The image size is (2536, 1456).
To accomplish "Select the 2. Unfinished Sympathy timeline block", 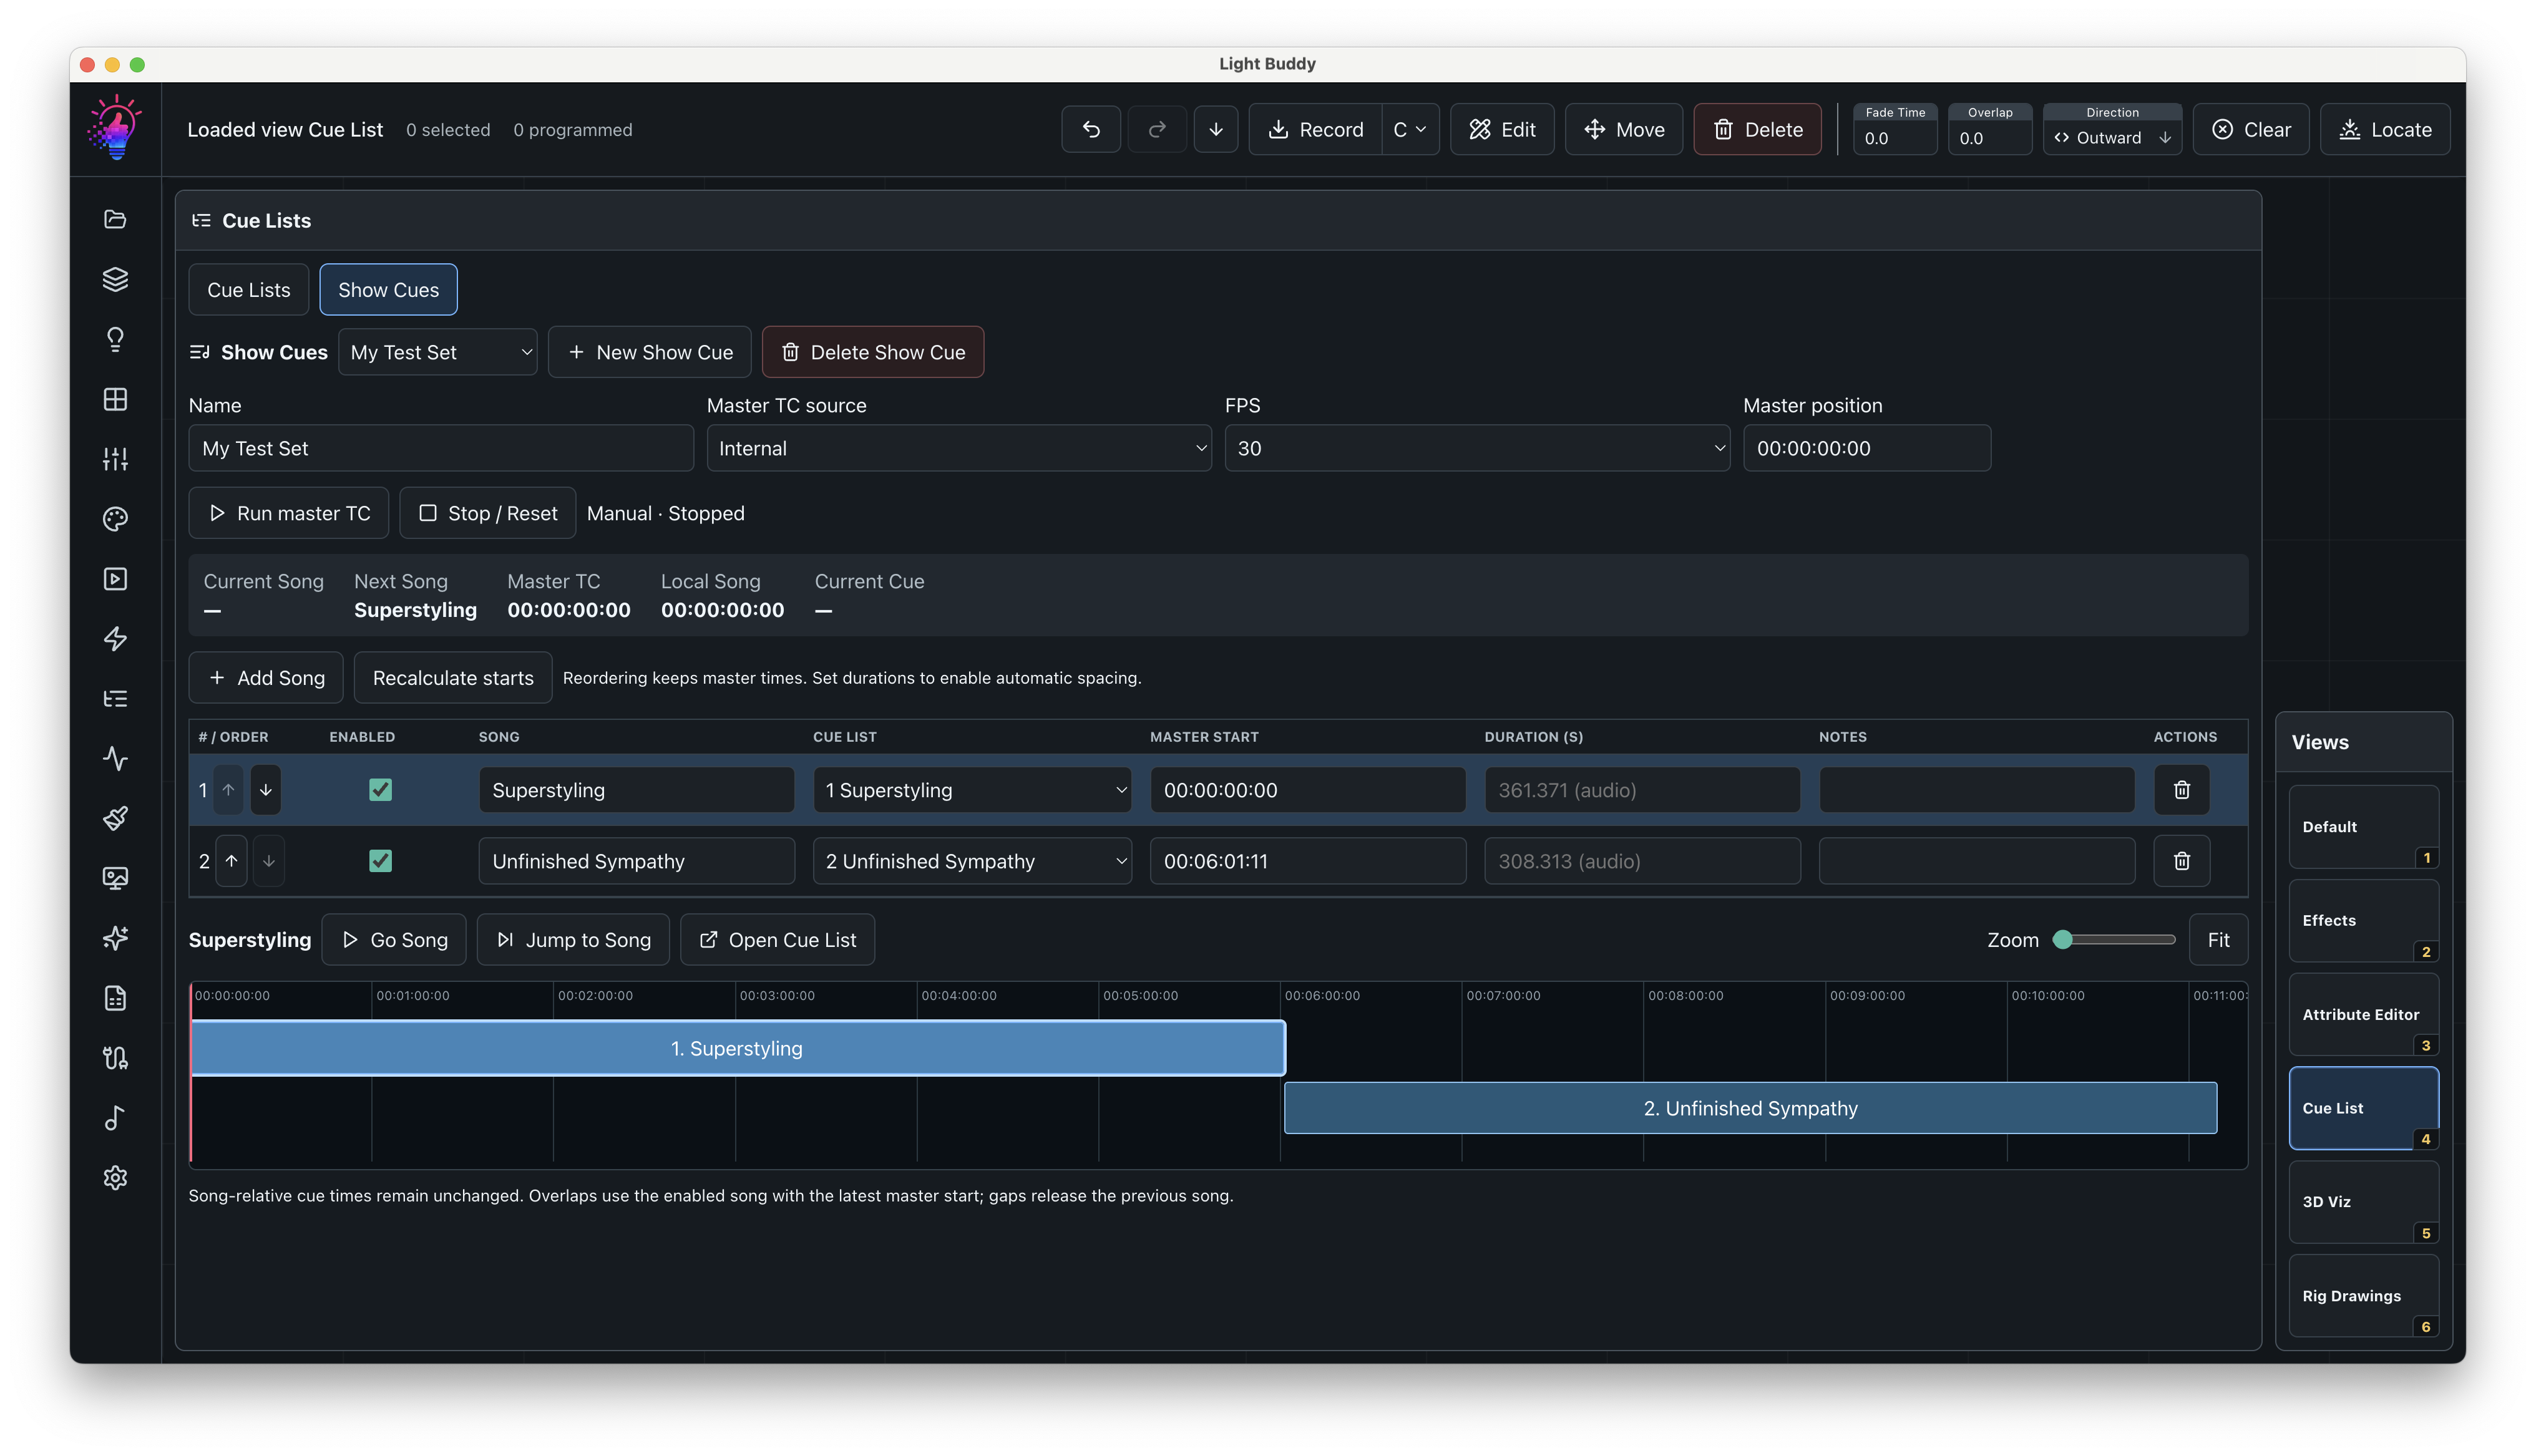I will (x=1750, y=1108).
